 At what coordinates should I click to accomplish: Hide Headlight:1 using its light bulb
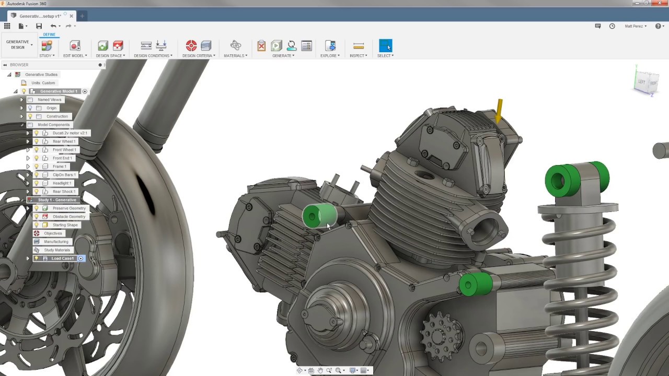tap(37, 183)
